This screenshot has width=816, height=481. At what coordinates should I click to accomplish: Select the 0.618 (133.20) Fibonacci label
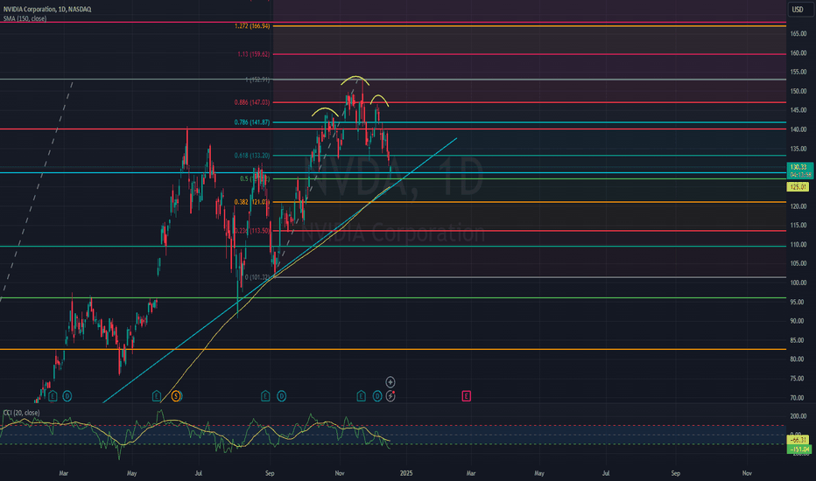(252, 156)
